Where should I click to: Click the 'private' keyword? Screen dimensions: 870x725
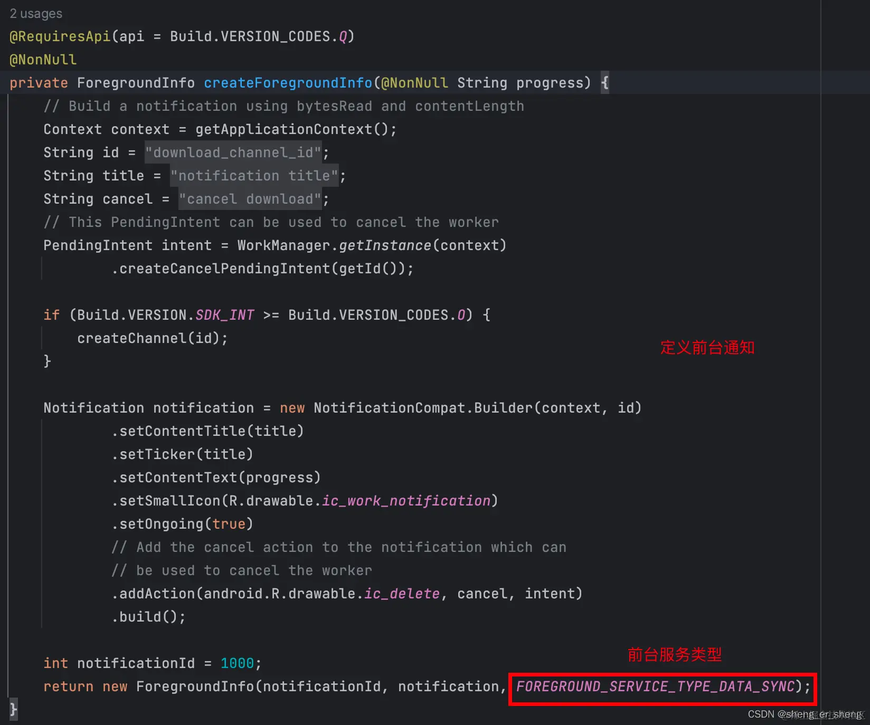coord(39,83)
